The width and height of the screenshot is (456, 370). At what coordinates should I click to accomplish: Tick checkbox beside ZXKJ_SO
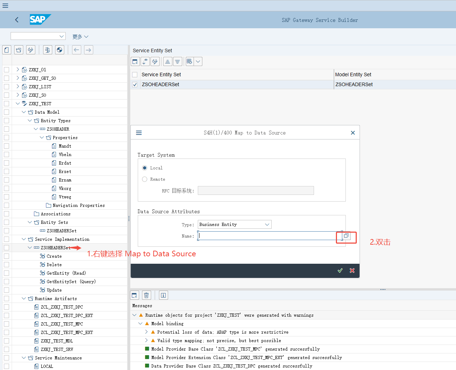(6, 95)
